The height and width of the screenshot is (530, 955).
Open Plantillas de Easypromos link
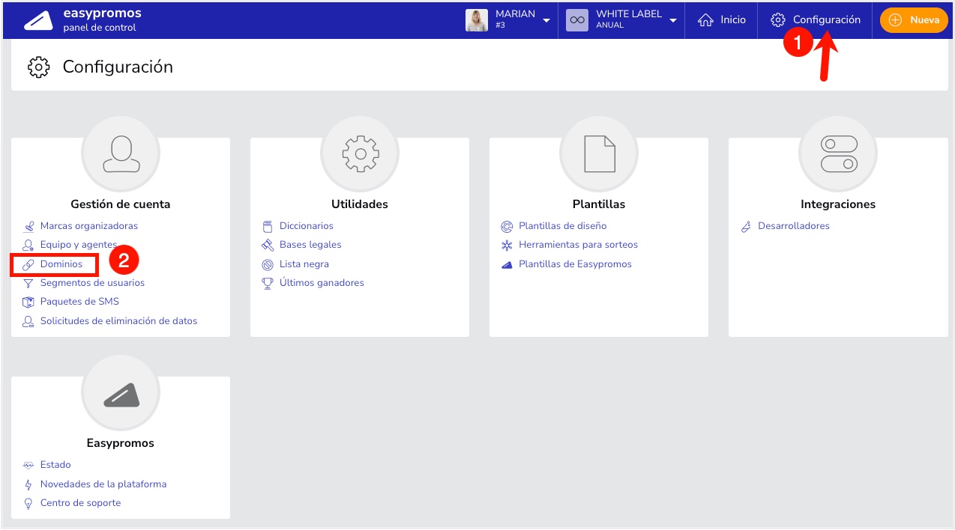click(x=576, y=264)
